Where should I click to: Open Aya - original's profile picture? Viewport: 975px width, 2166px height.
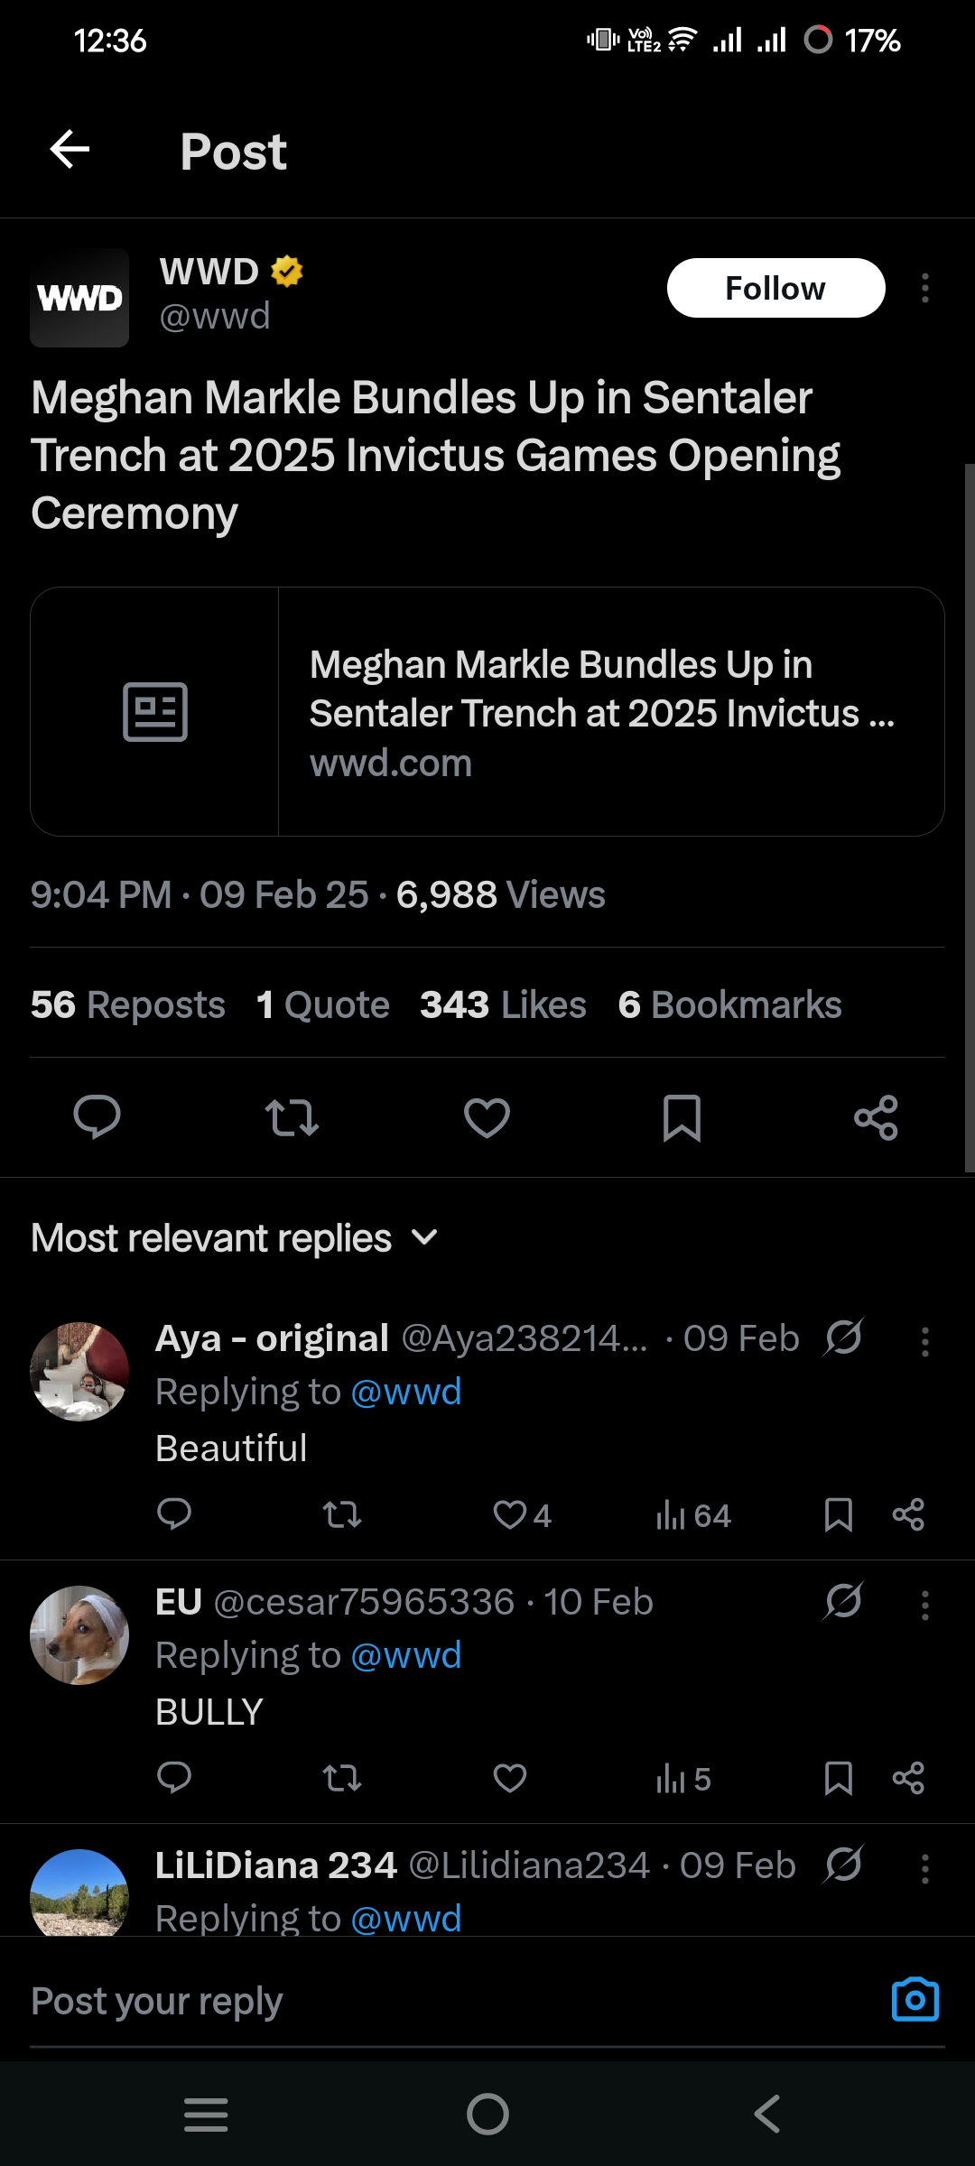(x=79, y=1372)
